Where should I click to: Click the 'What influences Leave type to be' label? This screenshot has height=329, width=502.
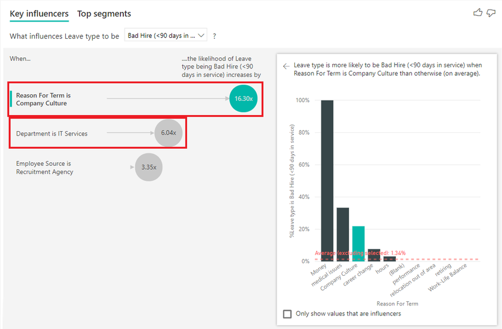pos(64,36)
